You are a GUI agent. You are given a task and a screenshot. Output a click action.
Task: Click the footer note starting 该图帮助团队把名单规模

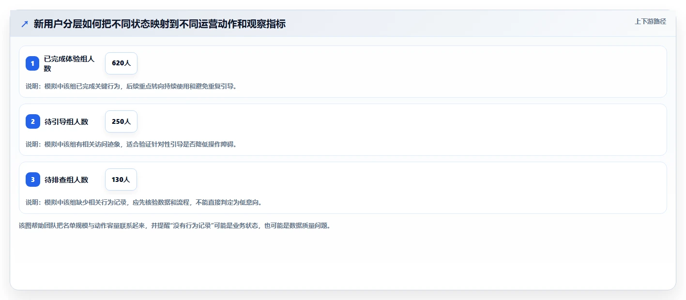coord(175,226)
